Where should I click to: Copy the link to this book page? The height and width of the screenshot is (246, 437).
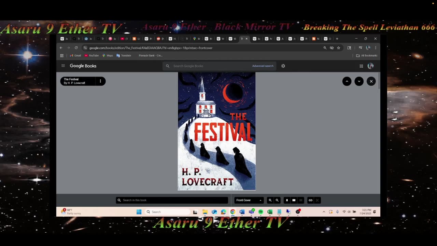click(310, 200)
